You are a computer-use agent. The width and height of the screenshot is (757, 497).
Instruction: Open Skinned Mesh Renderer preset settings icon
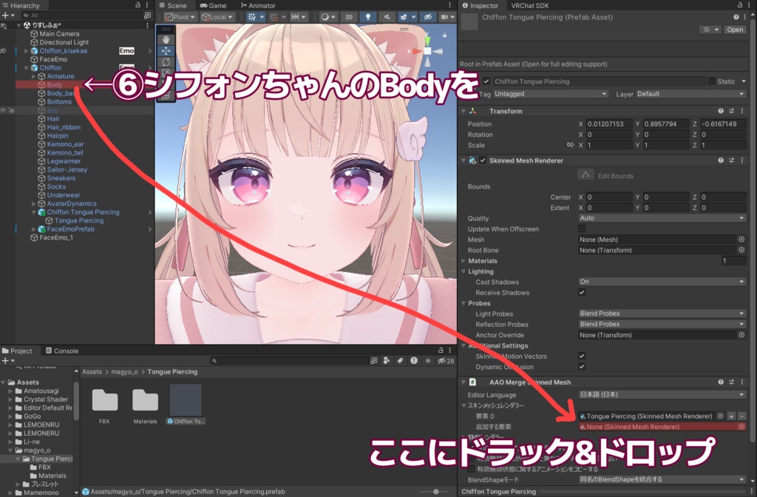(x=731, y=160)
